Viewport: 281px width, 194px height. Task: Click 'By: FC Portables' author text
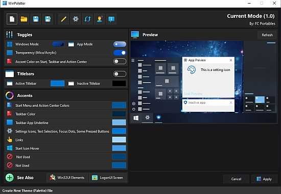pyautogui.click(x=262, y=23)
